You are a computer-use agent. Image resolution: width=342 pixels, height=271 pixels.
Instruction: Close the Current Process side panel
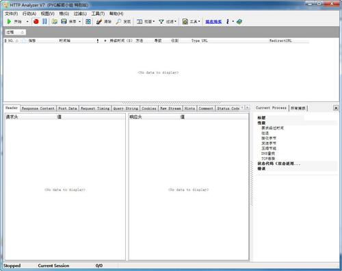click(x=336, y=108)
